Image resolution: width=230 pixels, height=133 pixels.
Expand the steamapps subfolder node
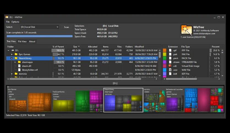15,62
